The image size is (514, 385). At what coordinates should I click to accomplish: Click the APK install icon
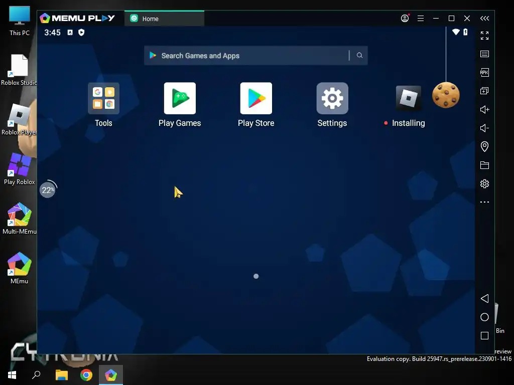pos(484,72)
